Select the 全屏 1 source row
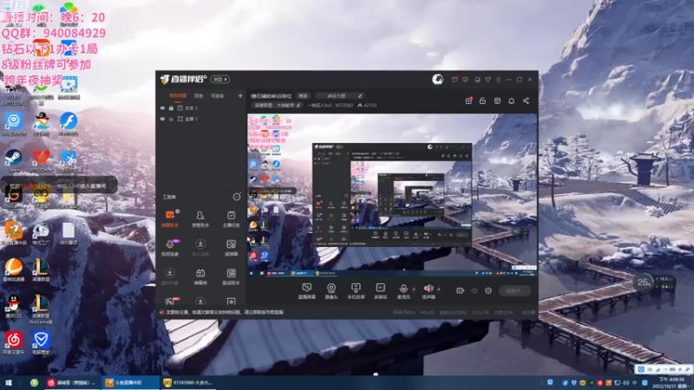 [202, 119]
